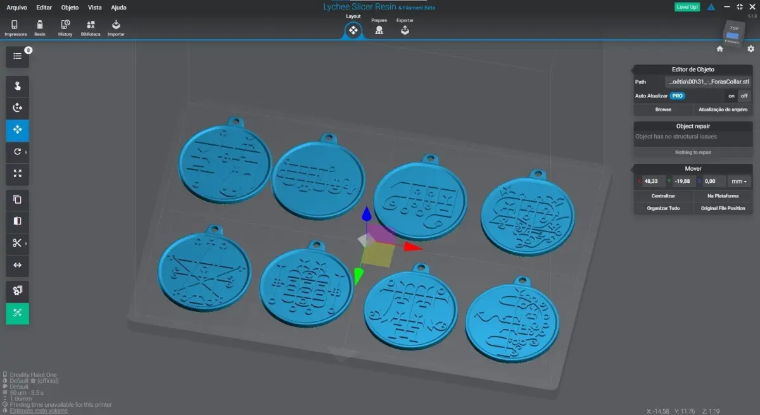Select the Rotate tool
This screenshot has height=415, width=760.
click(17, 152)
